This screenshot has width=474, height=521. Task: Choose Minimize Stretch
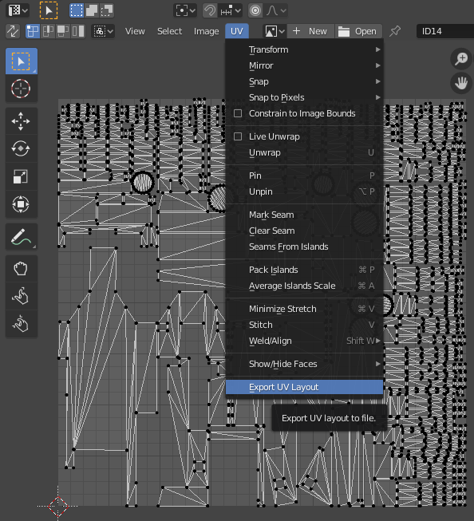pyautogui.click(x=304, y=309)
